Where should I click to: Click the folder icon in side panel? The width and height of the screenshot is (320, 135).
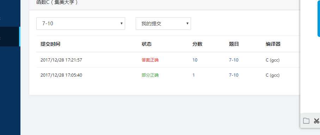306,121
